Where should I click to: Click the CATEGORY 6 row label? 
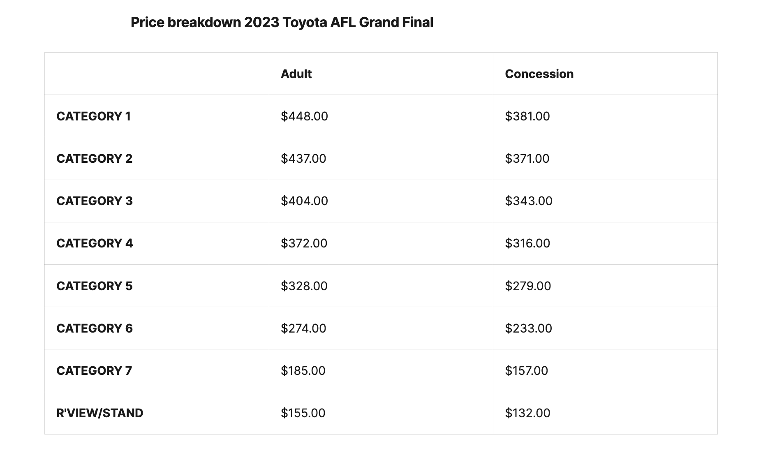pos(94,328)
